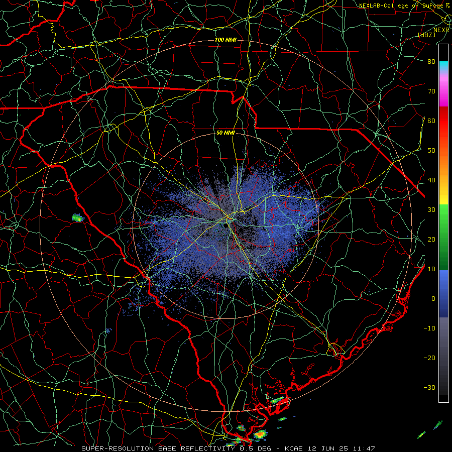
Task: Click the 70 value on dBZ scale
Action: 431,91
